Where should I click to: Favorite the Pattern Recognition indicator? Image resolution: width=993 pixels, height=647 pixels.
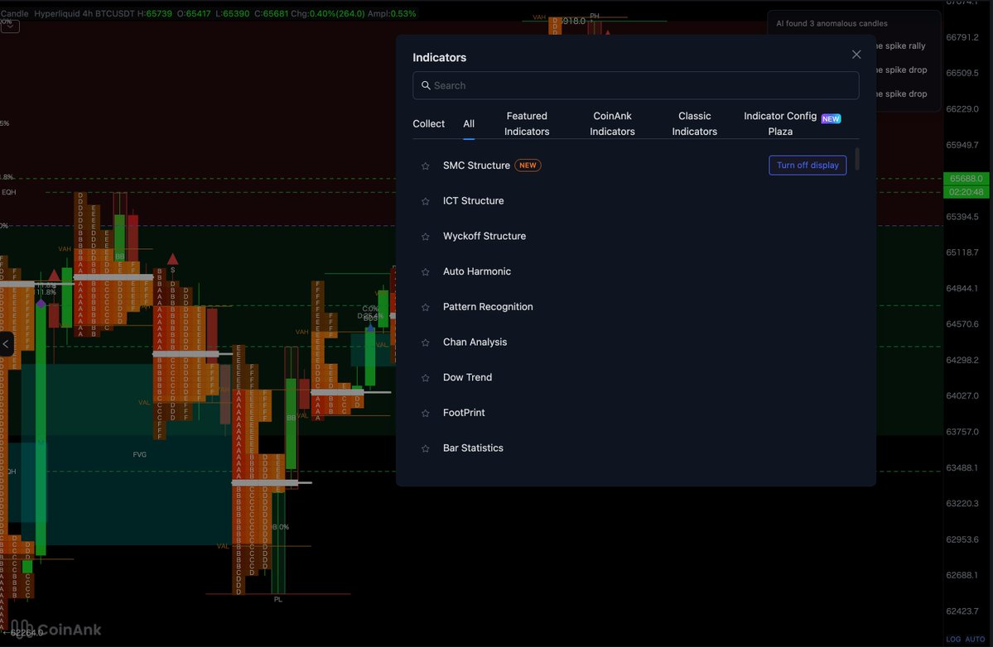425,308
